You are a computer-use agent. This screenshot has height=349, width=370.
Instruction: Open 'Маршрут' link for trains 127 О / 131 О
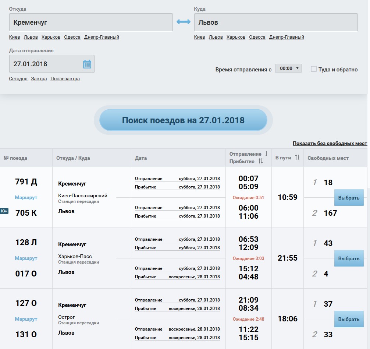[x=26, y=319]
